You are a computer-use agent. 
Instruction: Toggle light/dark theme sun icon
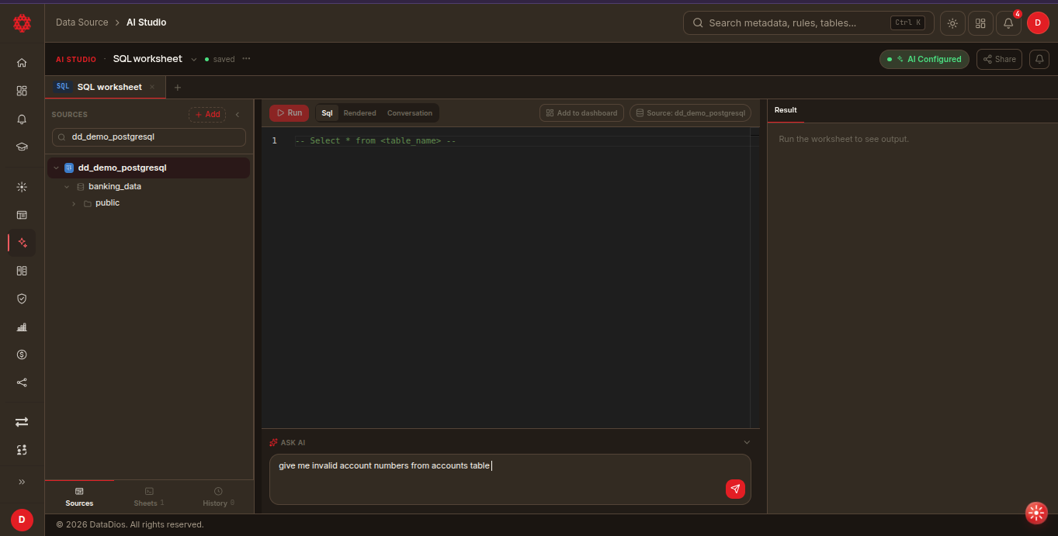tap(952, 23)
